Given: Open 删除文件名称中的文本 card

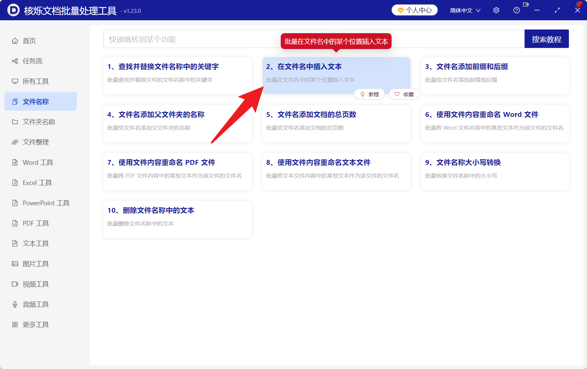Looking at the screenshot, I should [177, 219].
